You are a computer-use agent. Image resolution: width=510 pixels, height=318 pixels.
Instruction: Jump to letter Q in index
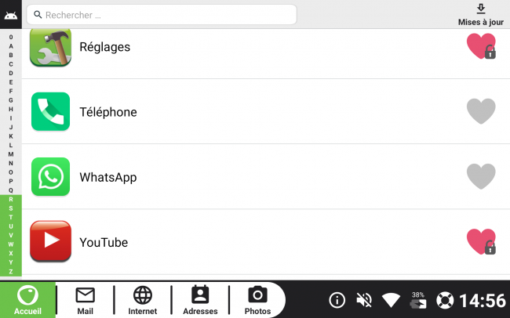click(x=11, y=190)
